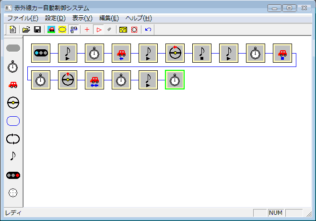Select the red car in the palette
The height and width of the screenshot is (221, 316).
[13, 85]
